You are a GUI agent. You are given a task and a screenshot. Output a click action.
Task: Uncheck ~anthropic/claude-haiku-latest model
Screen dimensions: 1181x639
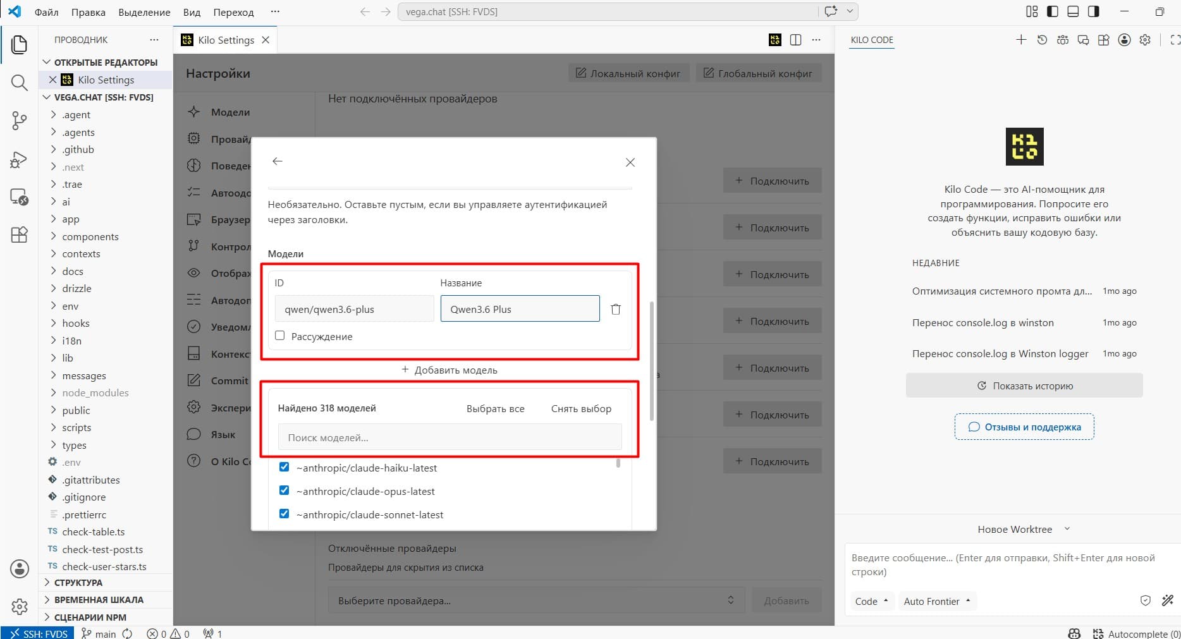click(x=284, y=467)
